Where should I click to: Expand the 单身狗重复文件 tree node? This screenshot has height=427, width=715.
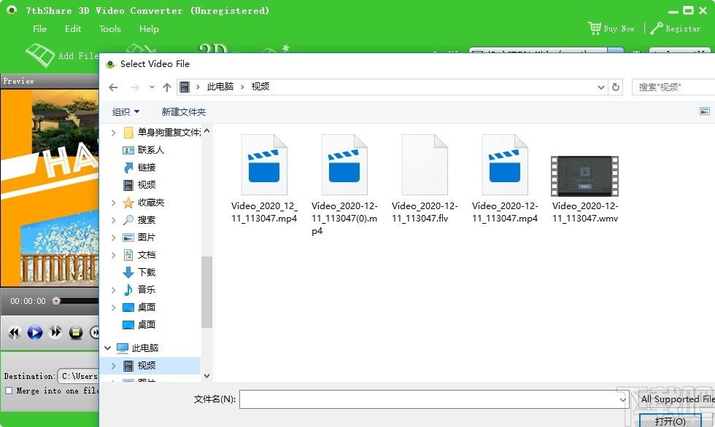[114, 133]
